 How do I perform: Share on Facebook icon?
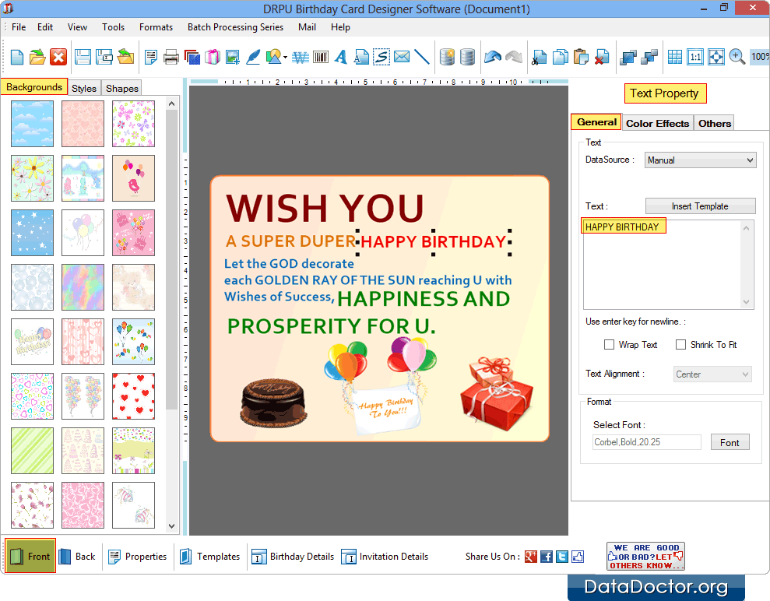pos(546,557)
